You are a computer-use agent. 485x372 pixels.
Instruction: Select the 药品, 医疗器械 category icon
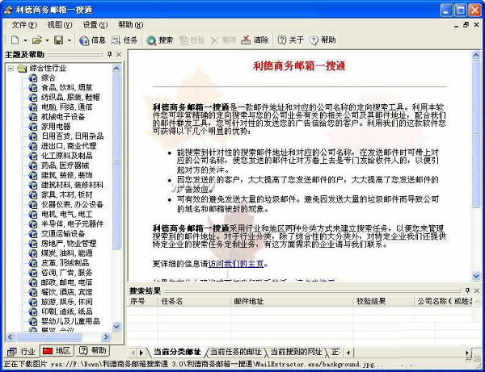pyautogui.click(x=33, y=165)
